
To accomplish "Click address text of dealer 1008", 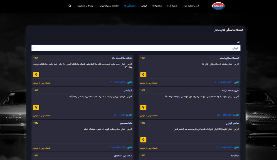I will tap(202, 97).
